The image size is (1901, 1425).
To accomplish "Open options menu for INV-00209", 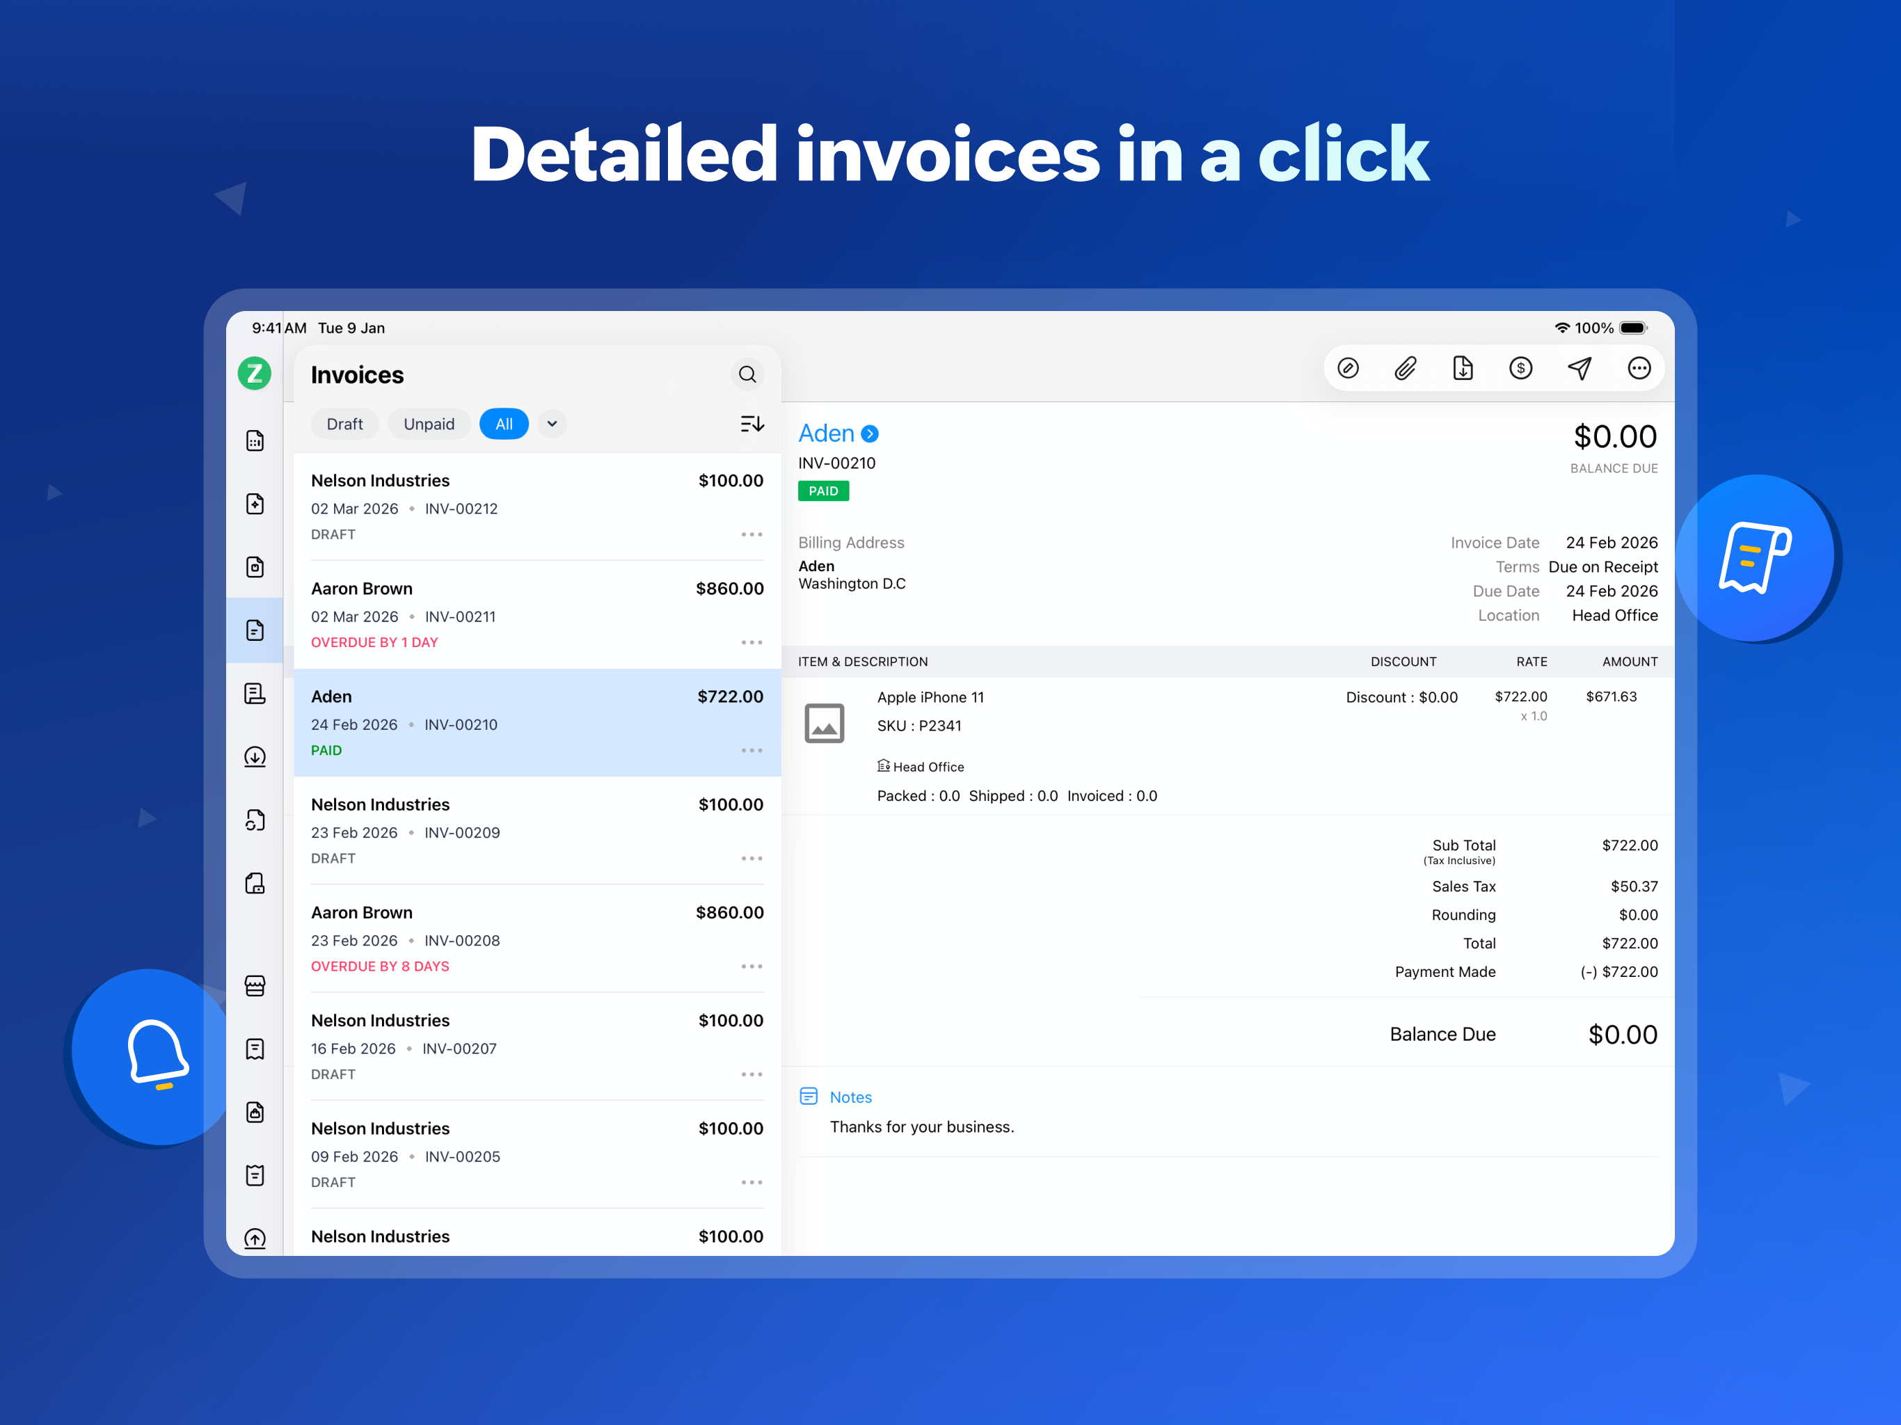I will pos(752,859).
